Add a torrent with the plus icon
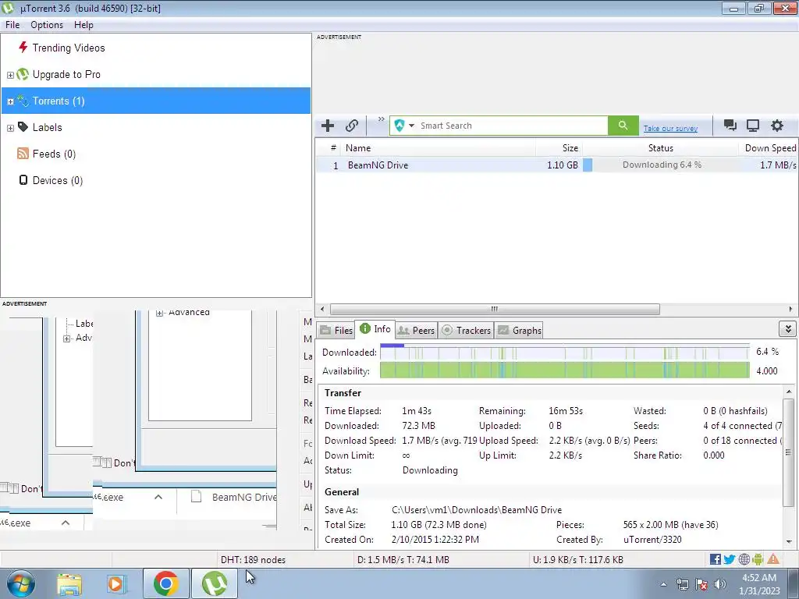The width and height of the screenshot is (799, 599). (x=328, y=126)
